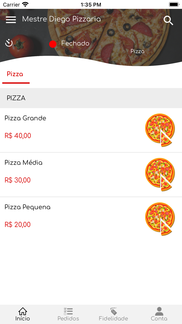This screenshot has width=182, height=324.
Task: Click the search magnifier icon
Action: coord(168,20)
